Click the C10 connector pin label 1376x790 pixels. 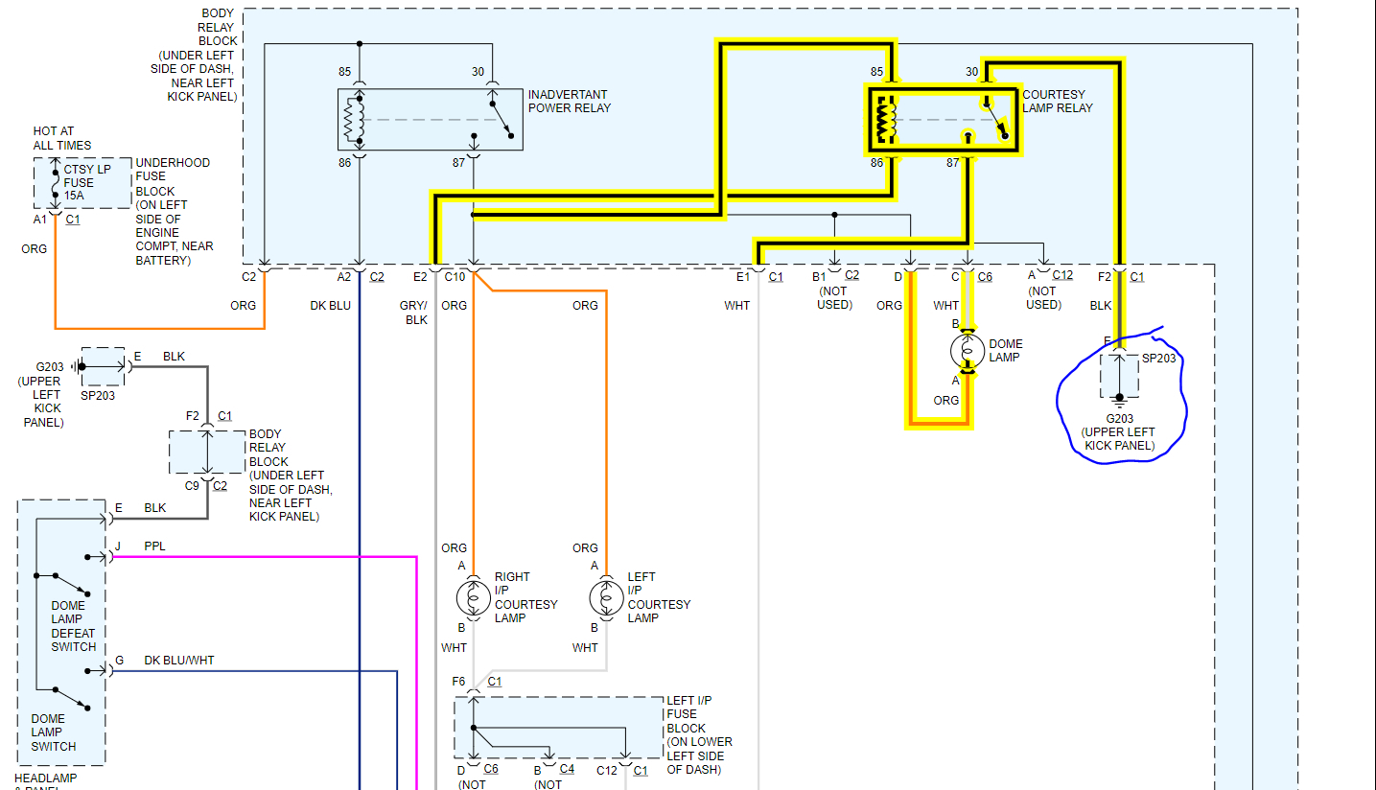455,277
